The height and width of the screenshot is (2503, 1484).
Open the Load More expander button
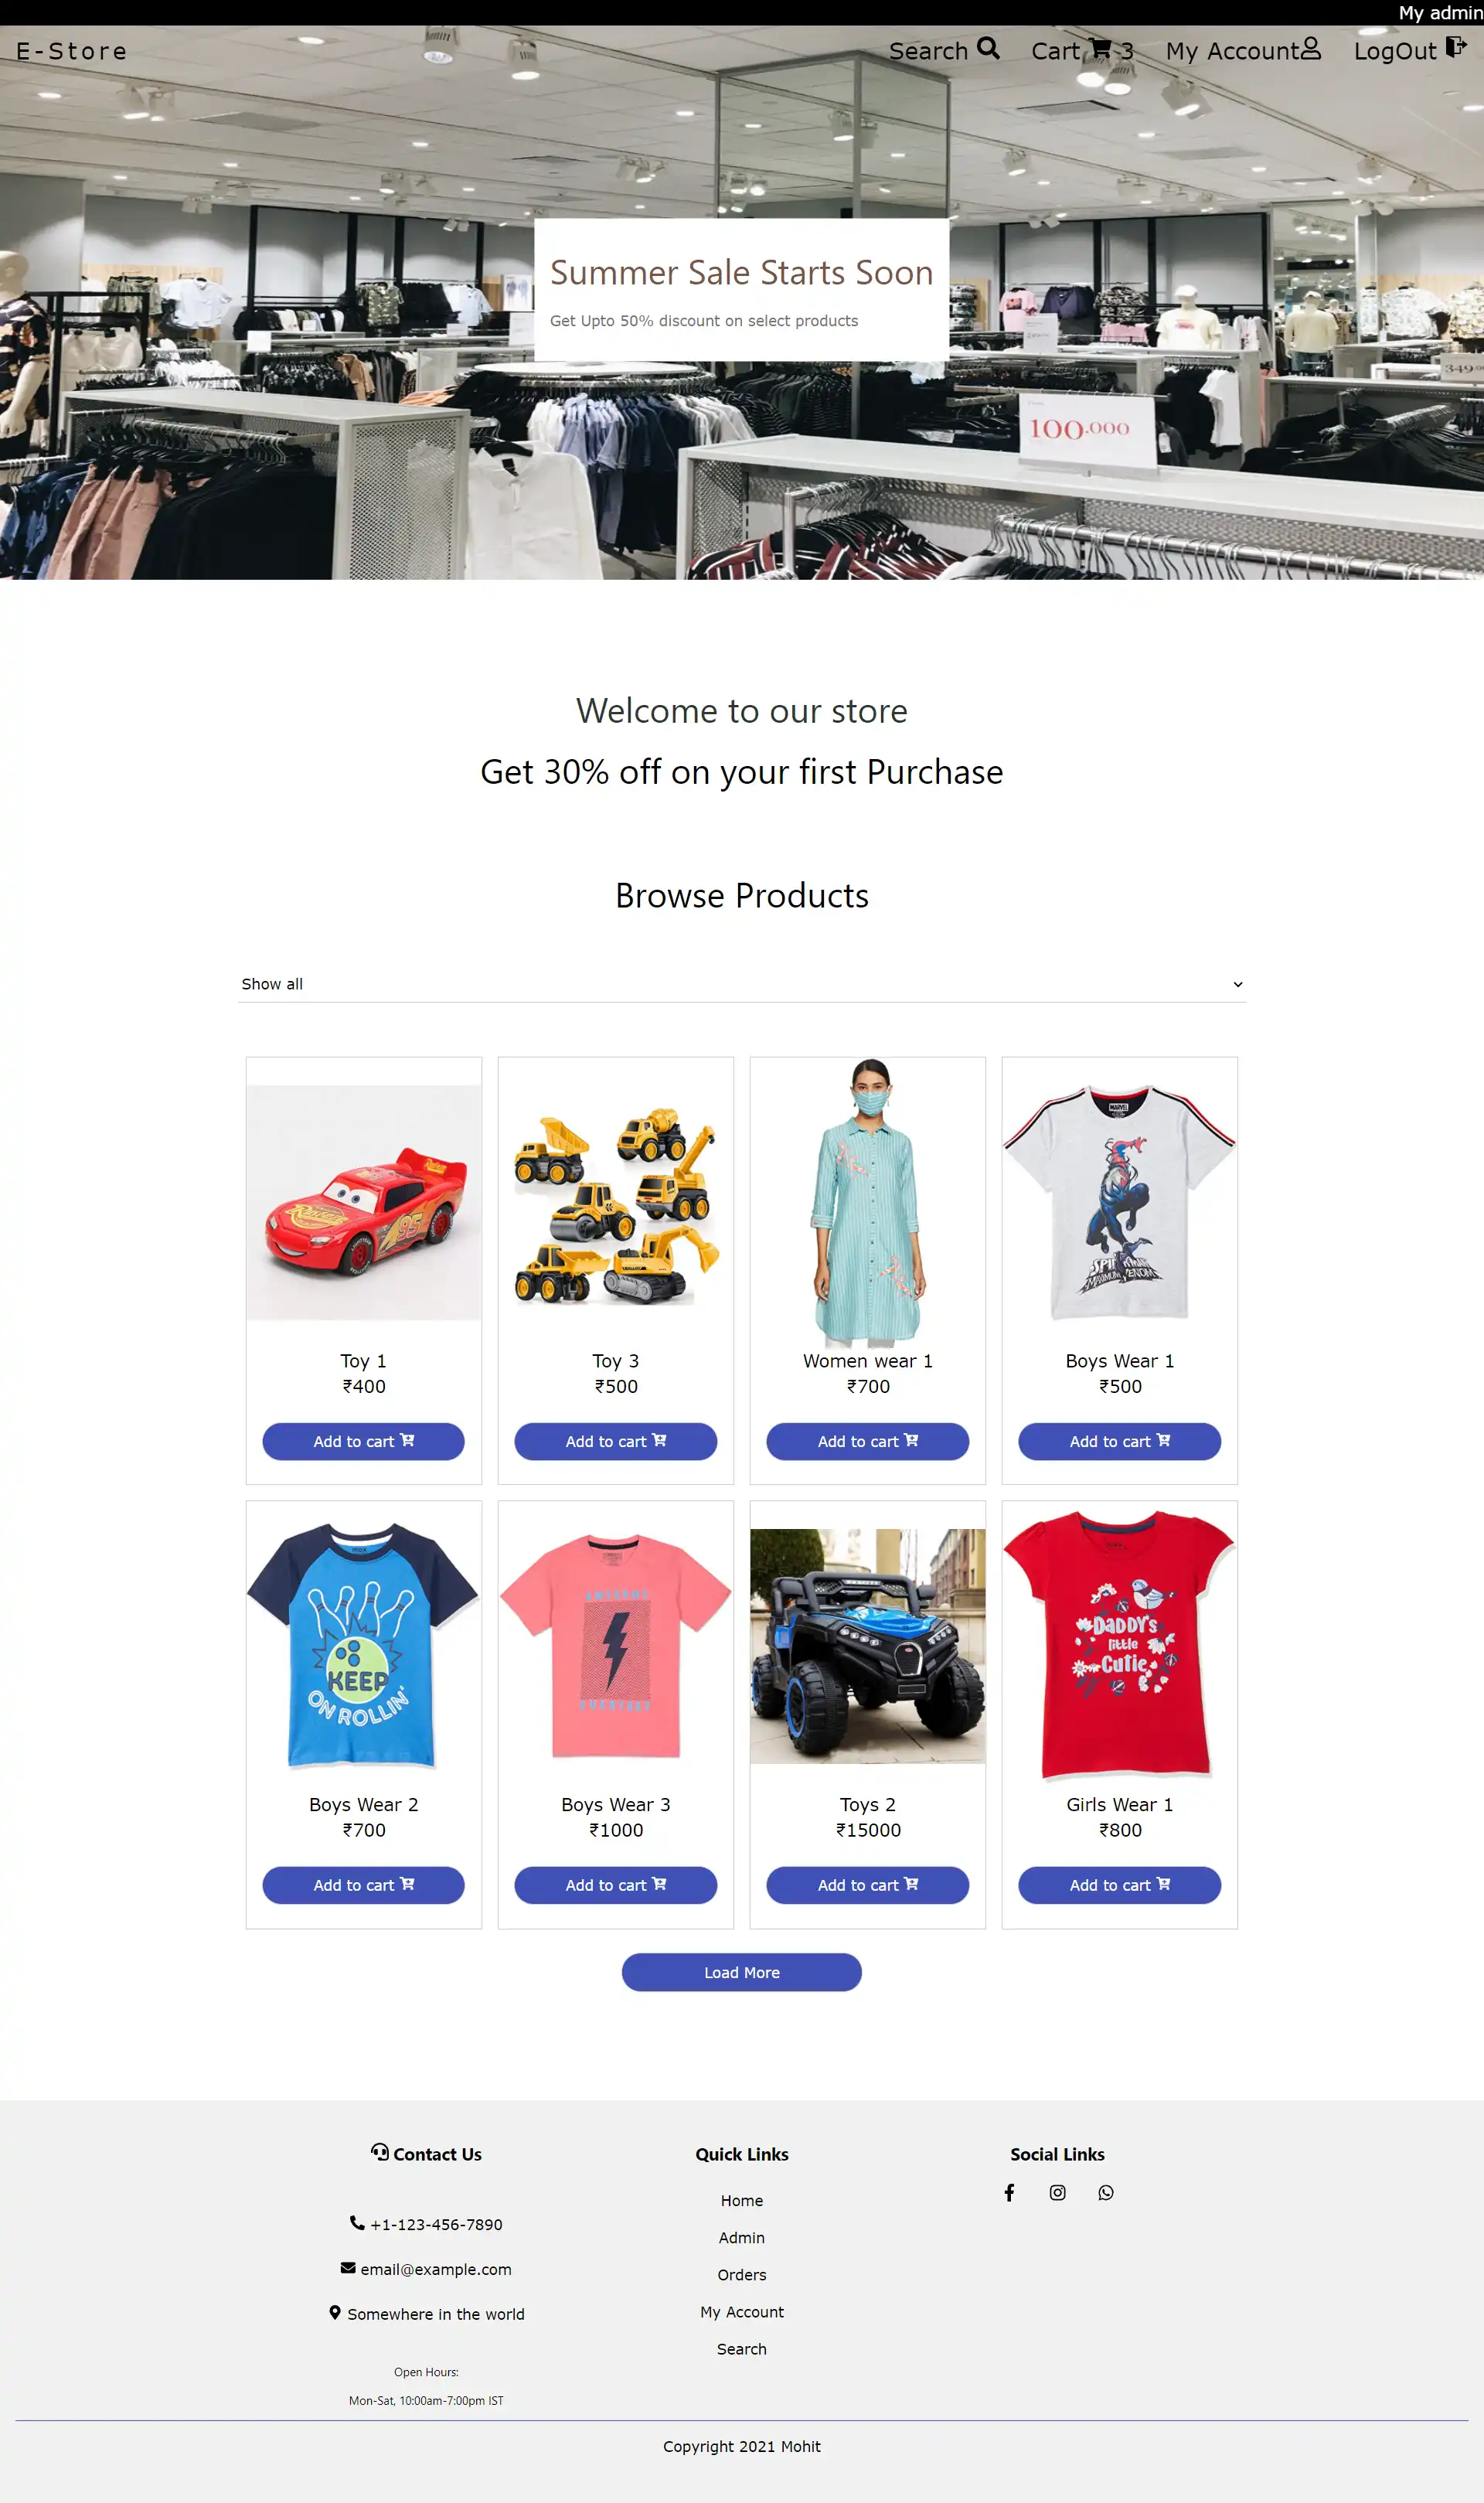coord(742,1971)
